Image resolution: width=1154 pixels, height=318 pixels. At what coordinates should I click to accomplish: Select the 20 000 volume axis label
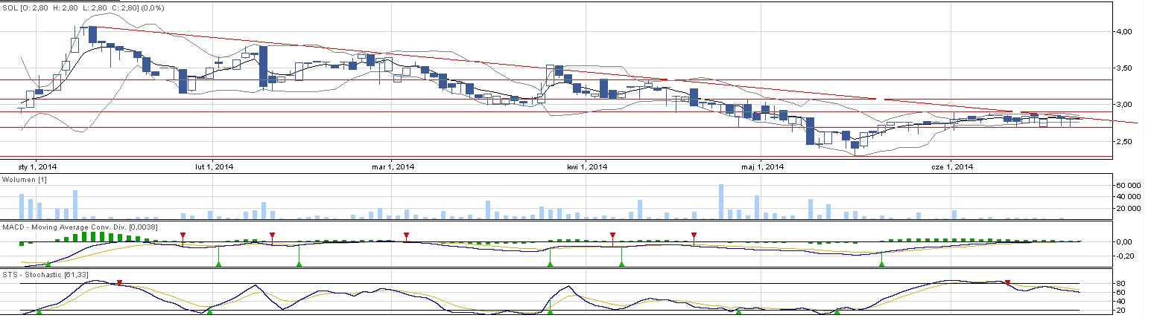[1127, 209]
